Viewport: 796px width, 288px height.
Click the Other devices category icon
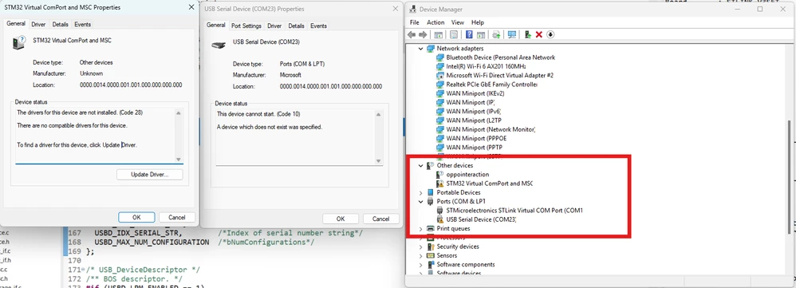(431, 166)
